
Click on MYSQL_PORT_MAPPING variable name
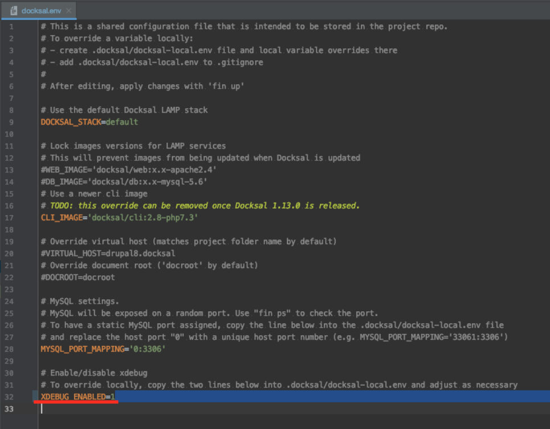(83, 349)
